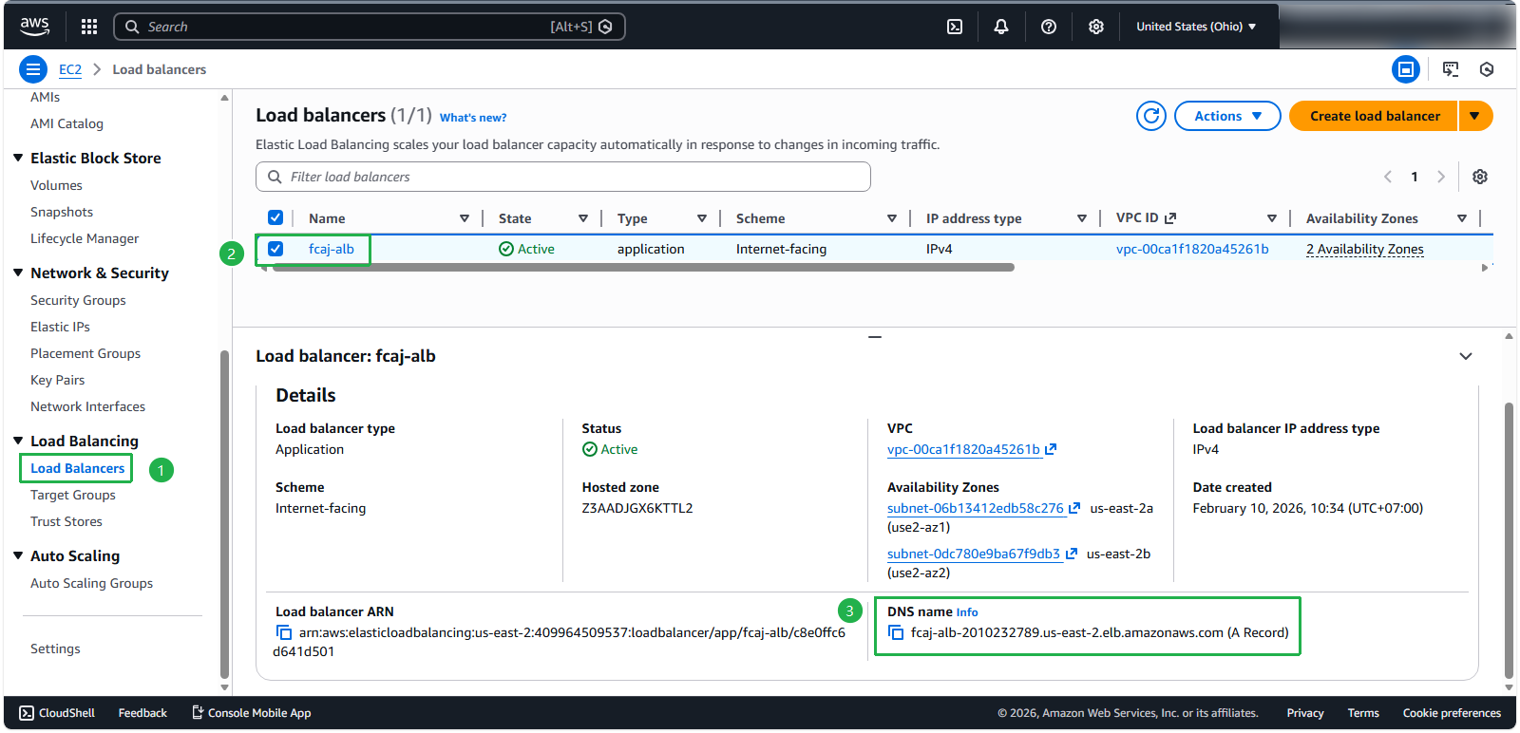Click the table's horizontal scrollbar
This screenshot has width=1520, height=733.
coord(643,268)
